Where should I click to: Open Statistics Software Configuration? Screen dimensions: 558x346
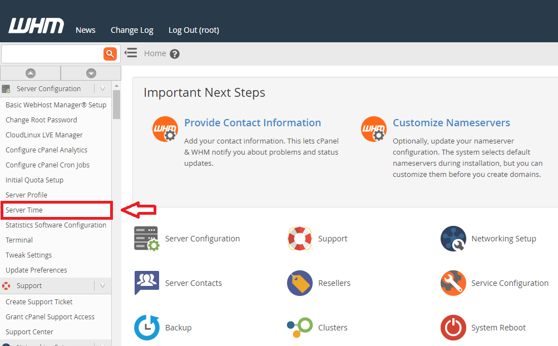[x=56, y=225]
